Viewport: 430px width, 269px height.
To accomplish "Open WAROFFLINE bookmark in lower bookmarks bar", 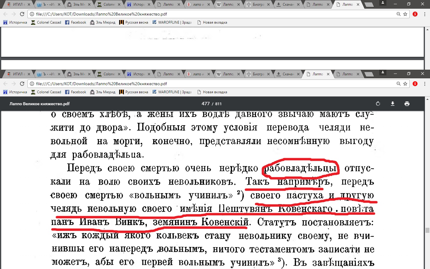I will pyautogui.click(x=172, y=92).
